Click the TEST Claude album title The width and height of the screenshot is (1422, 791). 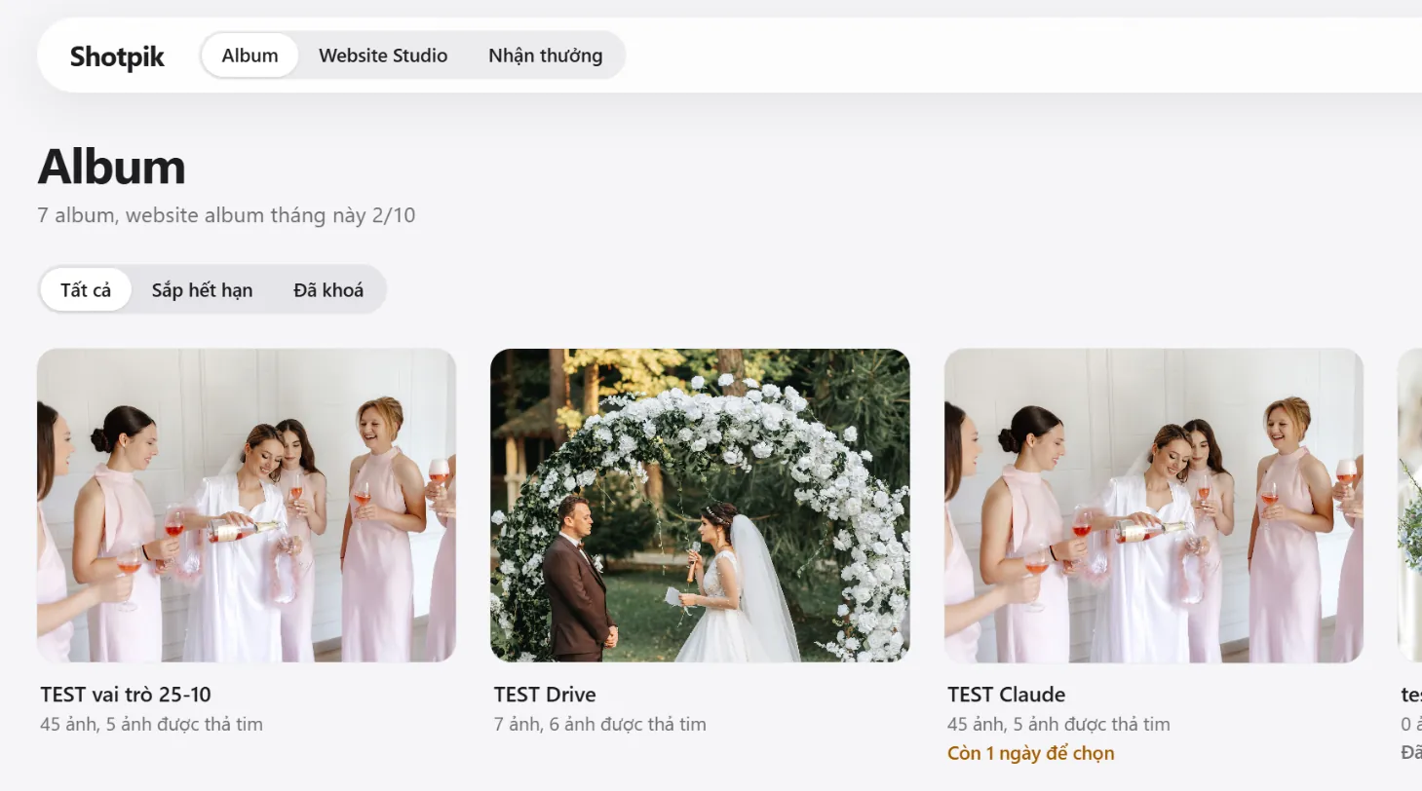pos(1006,695)
